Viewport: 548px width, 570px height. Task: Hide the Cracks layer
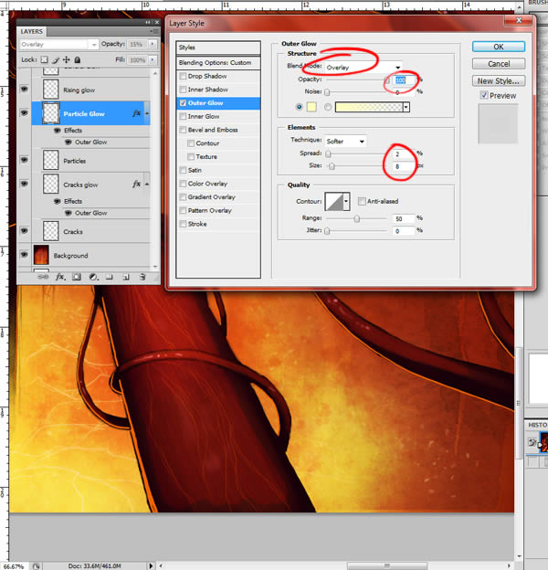[24, 231]
